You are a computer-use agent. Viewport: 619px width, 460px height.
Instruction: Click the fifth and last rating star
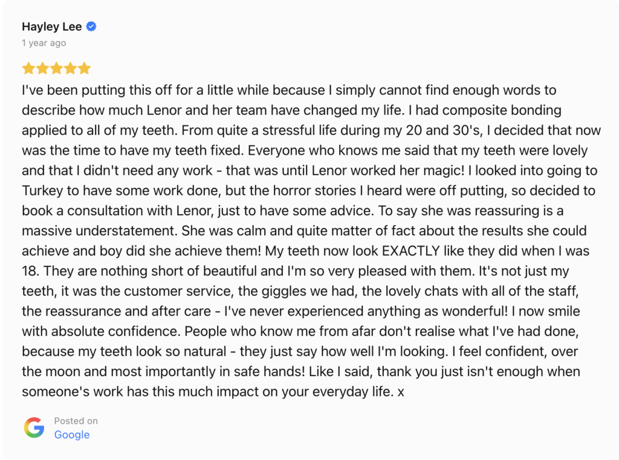[84, 68]
